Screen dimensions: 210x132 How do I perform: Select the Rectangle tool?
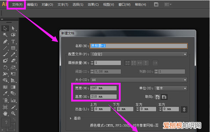pos(13,48)
